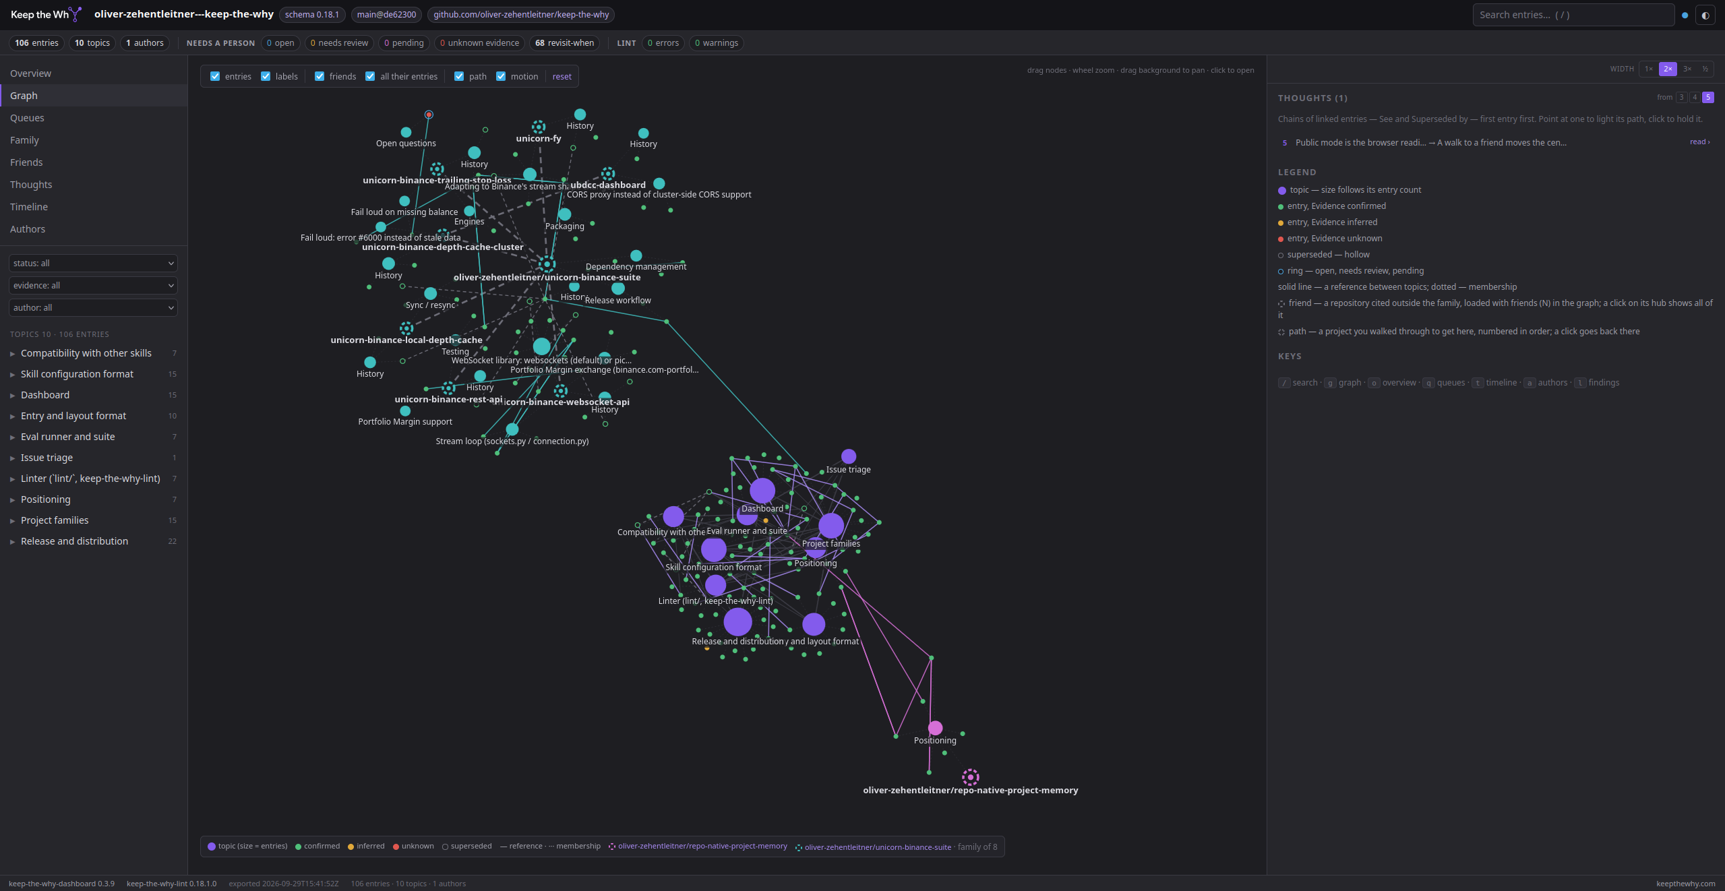Open the github.com/oliver-zehentleitner/keep-the-why link
This screenshot has width=1725, height=891.
click(521, 15)
